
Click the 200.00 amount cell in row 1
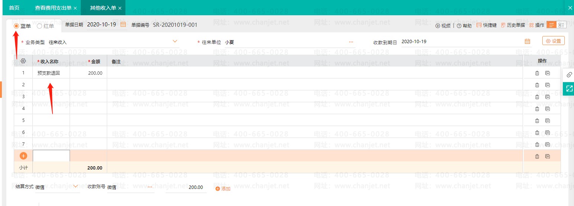[x=88, y=73]
